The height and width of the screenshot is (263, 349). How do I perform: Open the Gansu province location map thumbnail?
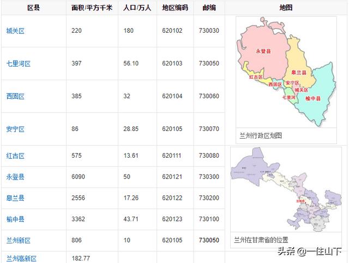tap(286, 189)
